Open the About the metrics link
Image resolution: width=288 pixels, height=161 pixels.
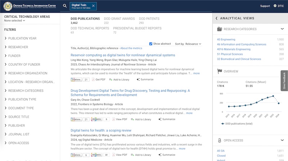click(x=131, y=48)
